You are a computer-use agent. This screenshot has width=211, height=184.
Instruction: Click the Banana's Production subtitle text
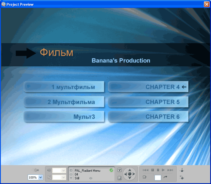click(121, 61)
